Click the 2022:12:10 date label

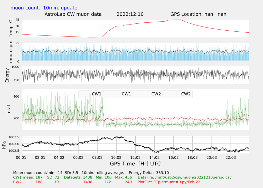coord(130,14)
